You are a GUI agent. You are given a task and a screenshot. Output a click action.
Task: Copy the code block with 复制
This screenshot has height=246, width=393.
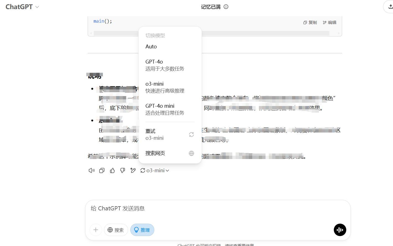coord(310,23)
